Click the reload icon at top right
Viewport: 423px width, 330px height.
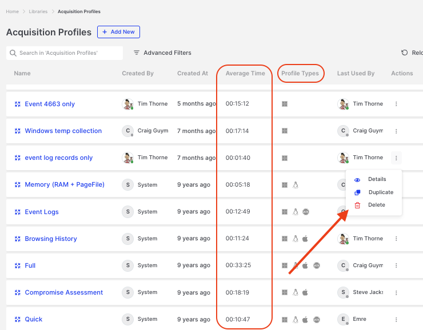(405, 53)
